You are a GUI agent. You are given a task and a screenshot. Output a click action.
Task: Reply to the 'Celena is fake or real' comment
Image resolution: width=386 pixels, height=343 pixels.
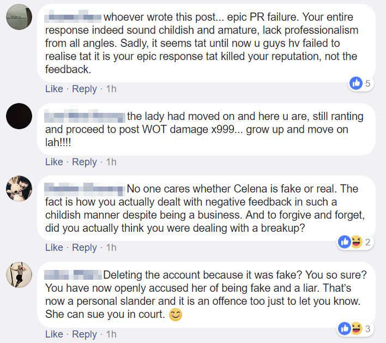(x=84, y=248)
